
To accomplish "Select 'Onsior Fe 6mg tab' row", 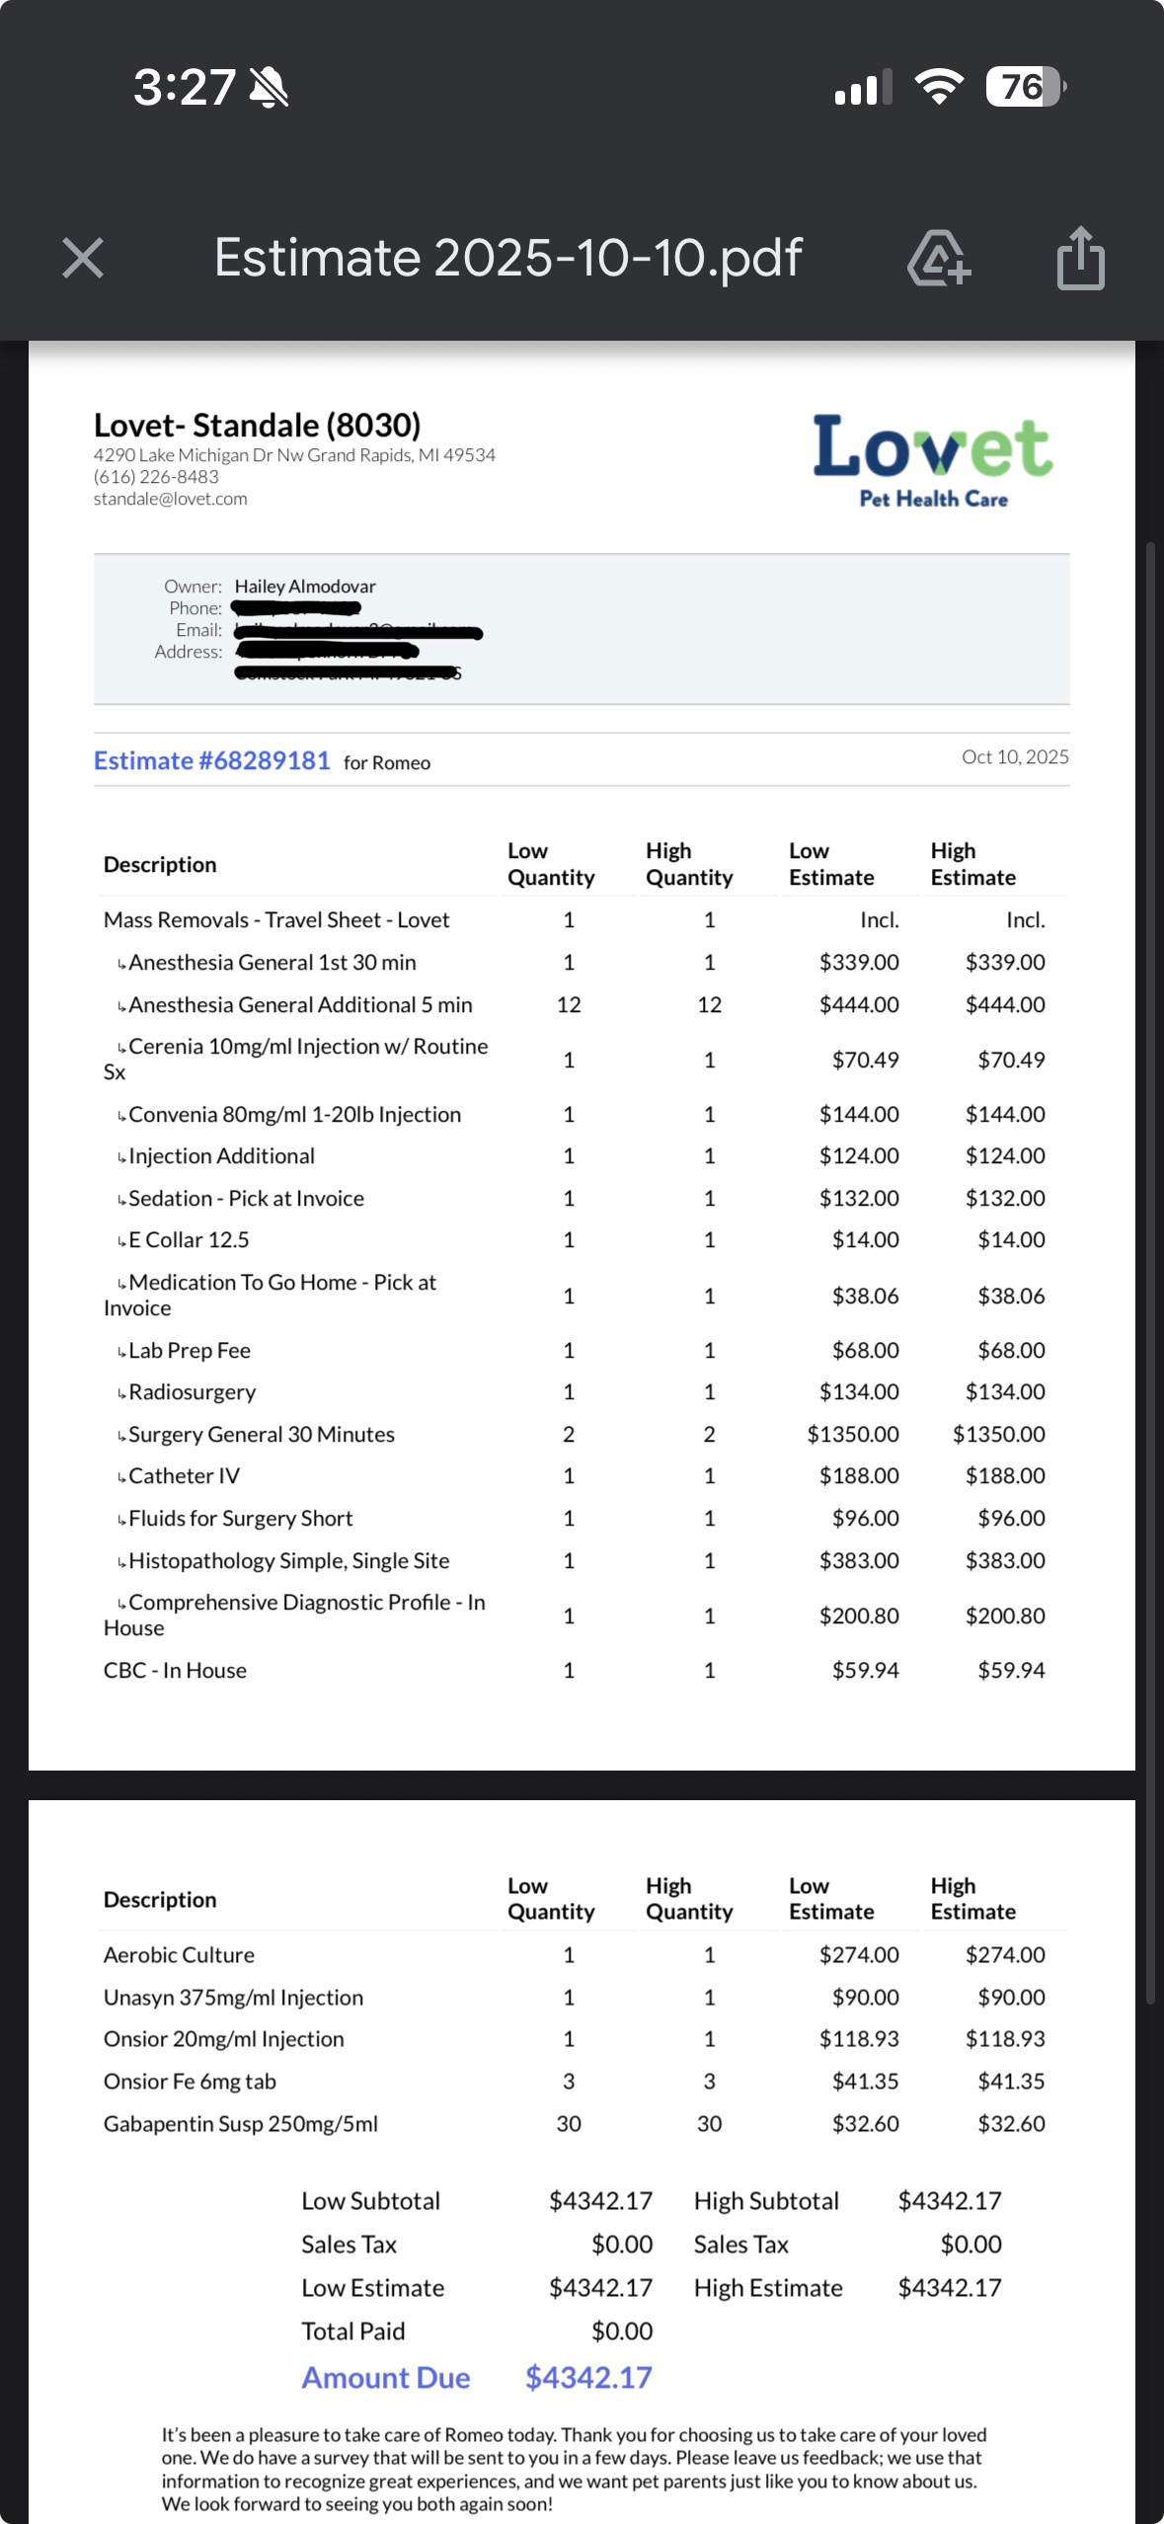I will [582, 2082].
